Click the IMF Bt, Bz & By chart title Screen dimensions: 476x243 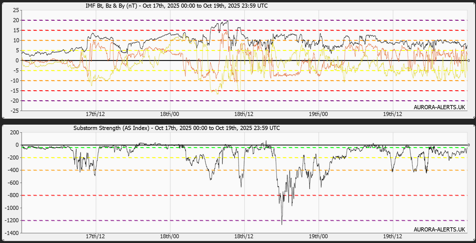point(177,6)
